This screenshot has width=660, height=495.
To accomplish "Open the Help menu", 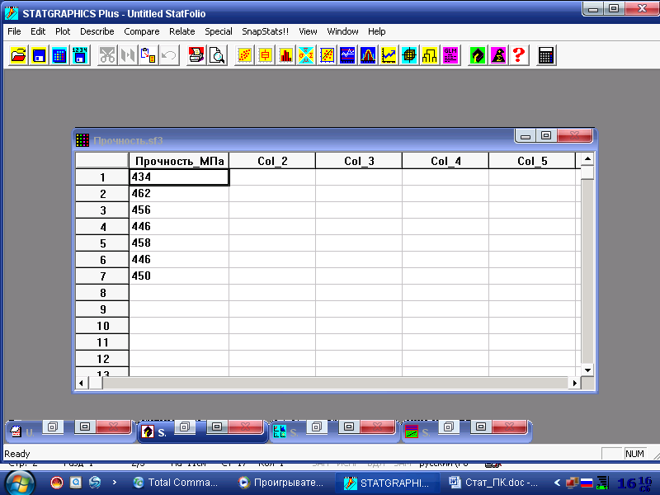I will coord(377,31).
